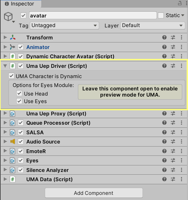Viewport: 188px width, 200px height.
Task: Click the GameObject cube icon selector
Action: point(8,16)
